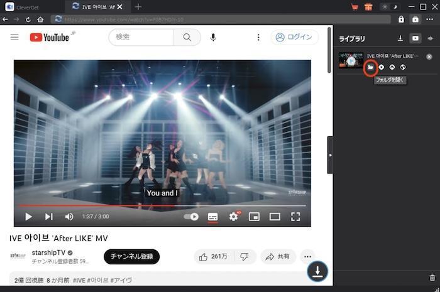Click the starshipTV channel avatar

pos(18,256)
